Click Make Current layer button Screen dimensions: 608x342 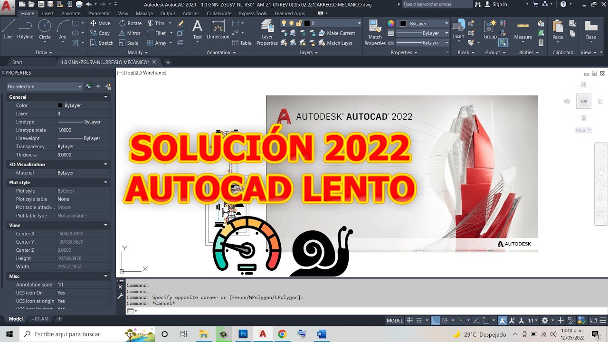336,33
